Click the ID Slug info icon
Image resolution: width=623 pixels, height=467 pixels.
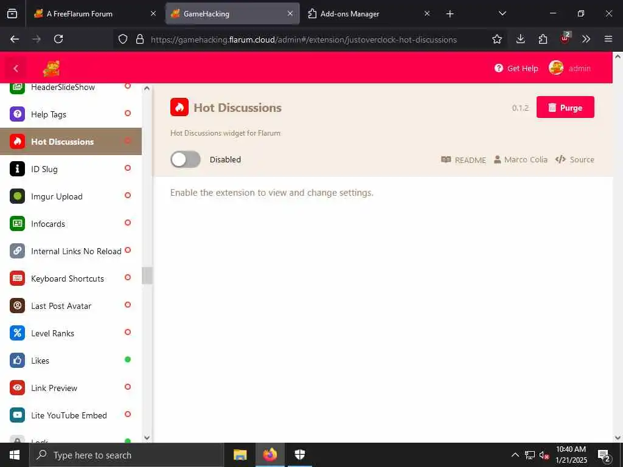click(17, 169)
